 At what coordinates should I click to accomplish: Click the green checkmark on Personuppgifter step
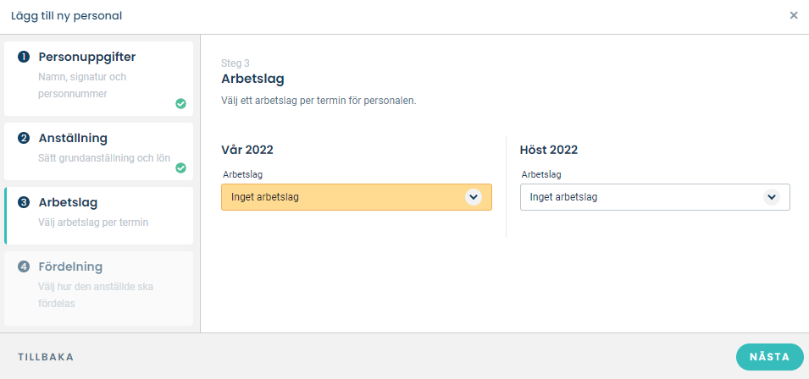[180, 104]
